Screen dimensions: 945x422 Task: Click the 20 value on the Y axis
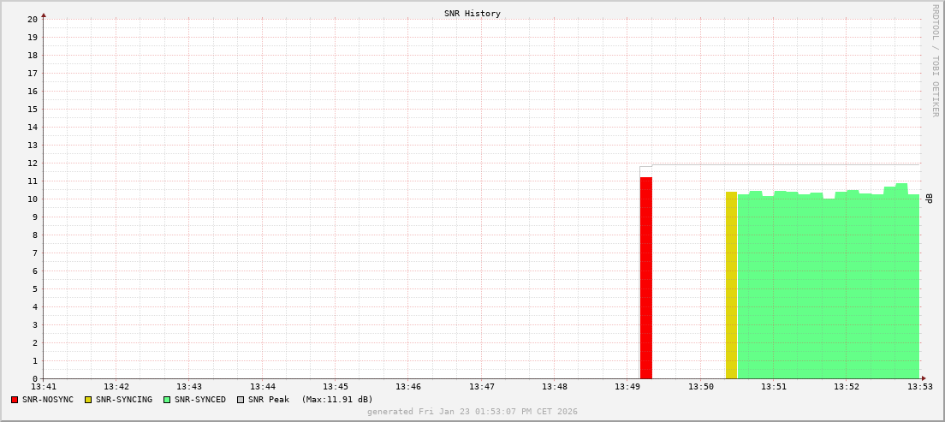(x=32, y=19)
